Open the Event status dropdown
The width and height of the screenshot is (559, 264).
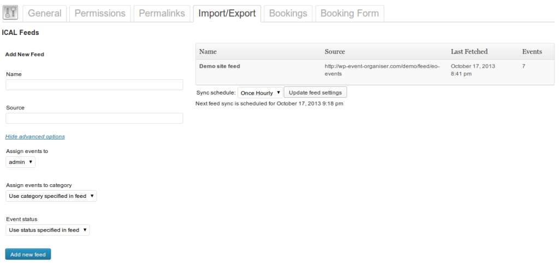click(47, 230)
